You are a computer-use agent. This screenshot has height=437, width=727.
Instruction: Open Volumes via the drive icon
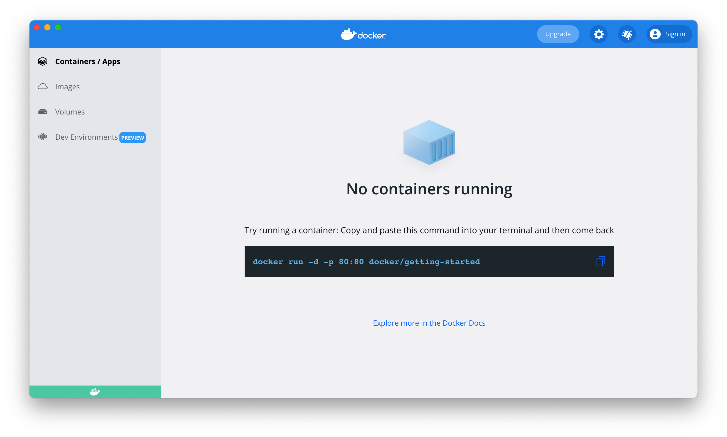[42, 112]
